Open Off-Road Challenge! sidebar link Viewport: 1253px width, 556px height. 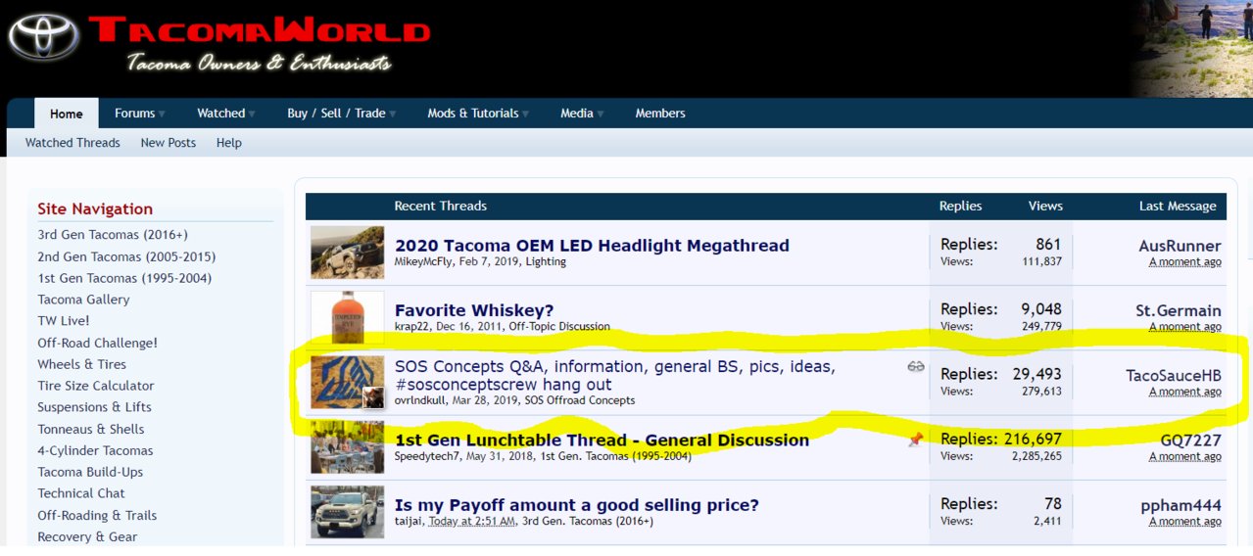point(97,343)
